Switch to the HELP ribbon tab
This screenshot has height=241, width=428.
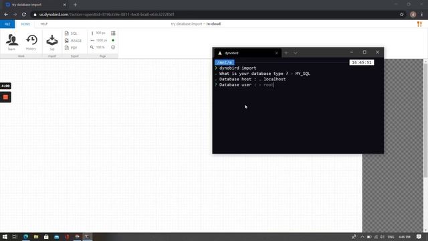pyautogui.click(x=44, y=24)
